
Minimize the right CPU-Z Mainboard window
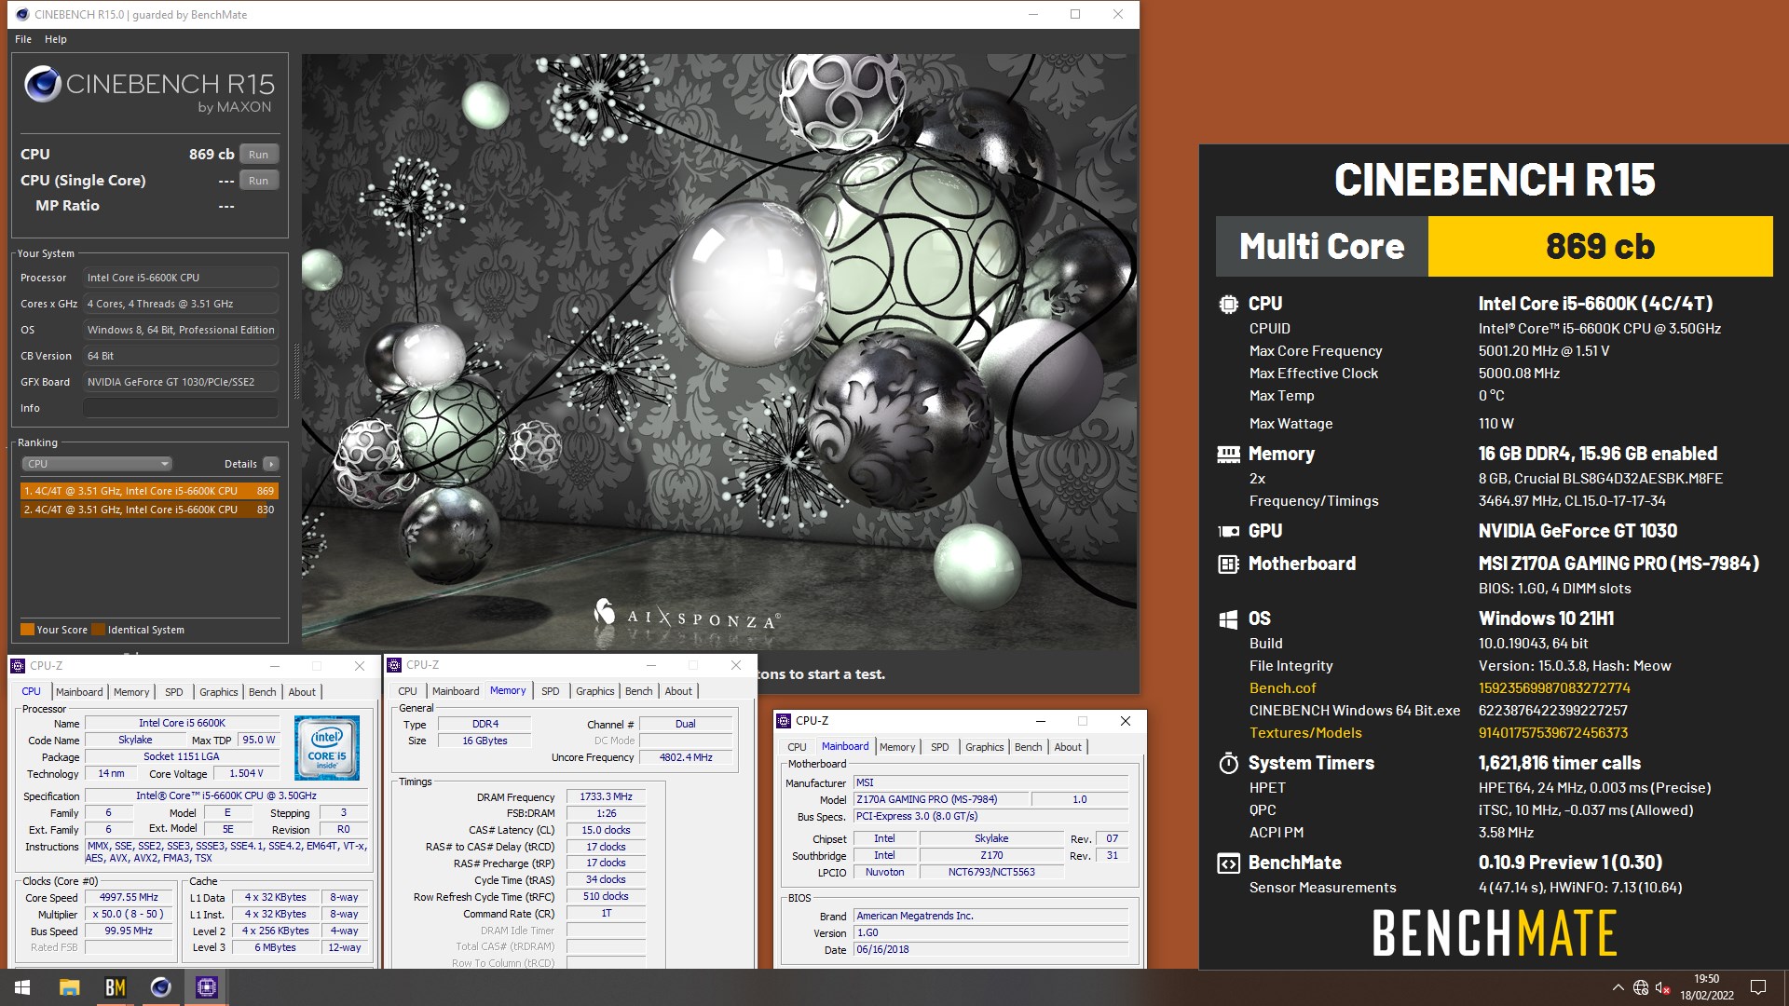(1041, 721)
